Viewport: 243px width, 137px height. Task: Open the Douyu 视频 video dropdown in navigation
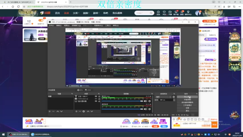[x=86, y=13]
